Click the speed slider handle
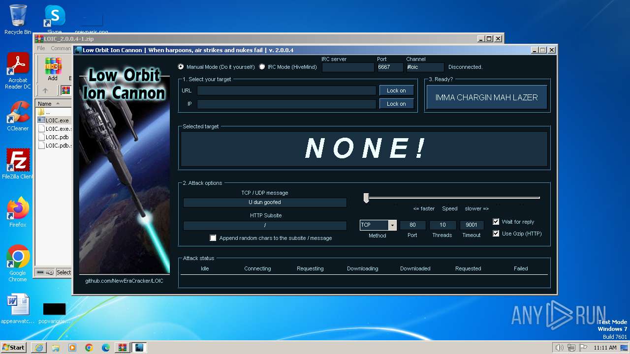The width and height of the screenshot is (630, 354). pos(366,198)
